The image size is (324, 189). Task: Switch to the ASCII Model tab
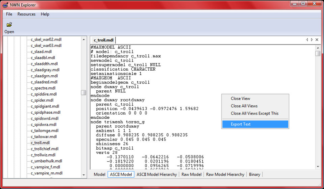pos(121,174)
